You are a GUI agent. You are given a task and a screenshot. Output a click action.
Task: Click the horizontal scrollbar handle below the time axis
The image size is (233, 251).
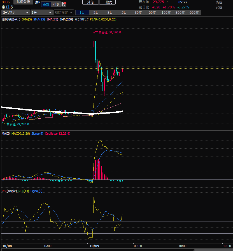pos(193,250)
